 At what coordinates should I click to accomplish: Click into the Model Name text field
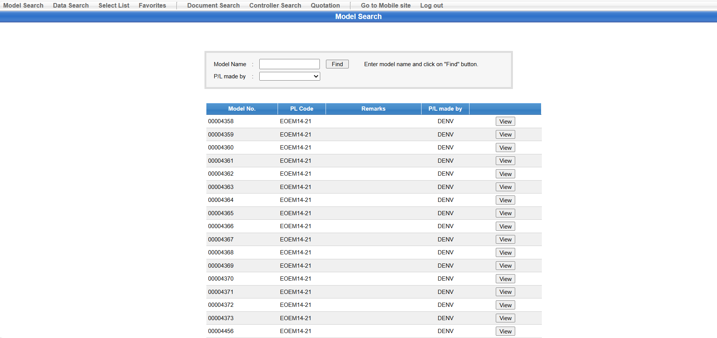(289, 64)
